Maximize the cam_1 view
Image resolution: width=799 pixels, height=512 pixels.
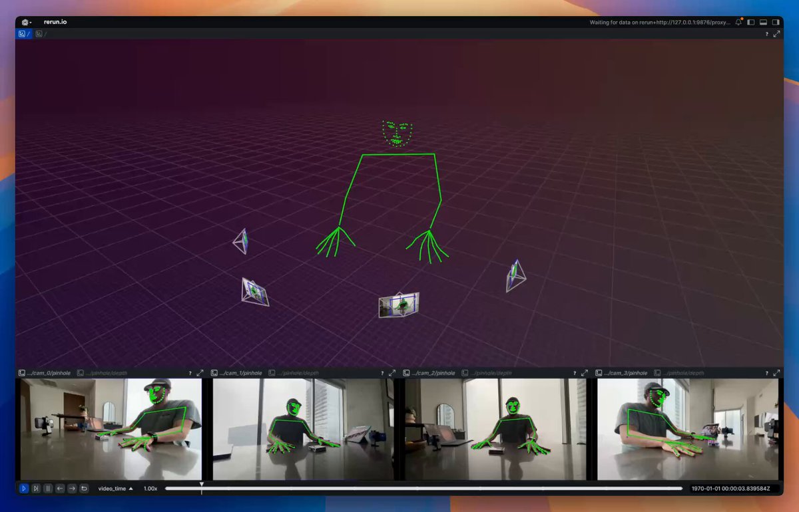coord(392,373)
